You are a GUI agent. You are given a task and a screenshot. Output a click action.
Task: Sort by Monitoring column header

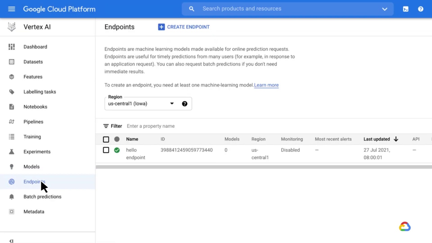292,139
